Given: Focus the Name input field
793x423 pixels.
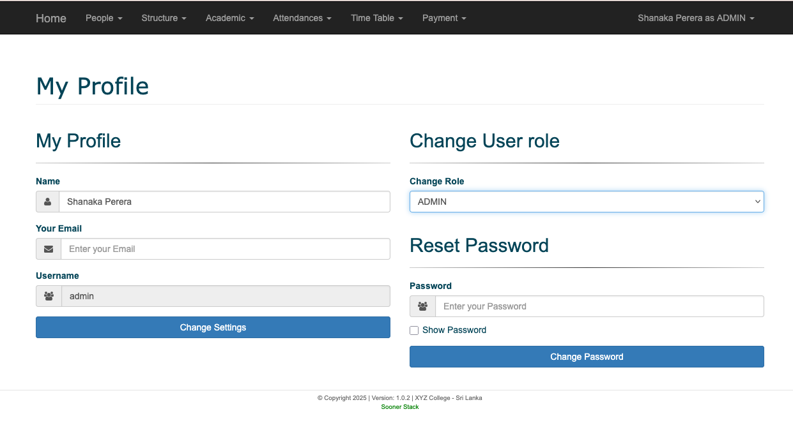Looking at the screenshot, I should click(x=224, y=202).
